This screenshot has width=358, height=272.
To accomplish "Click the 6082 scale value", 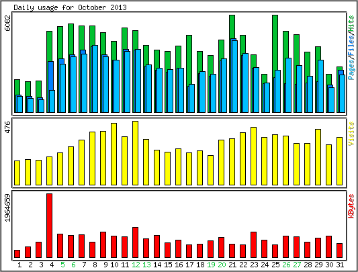I will coord(8,23).
